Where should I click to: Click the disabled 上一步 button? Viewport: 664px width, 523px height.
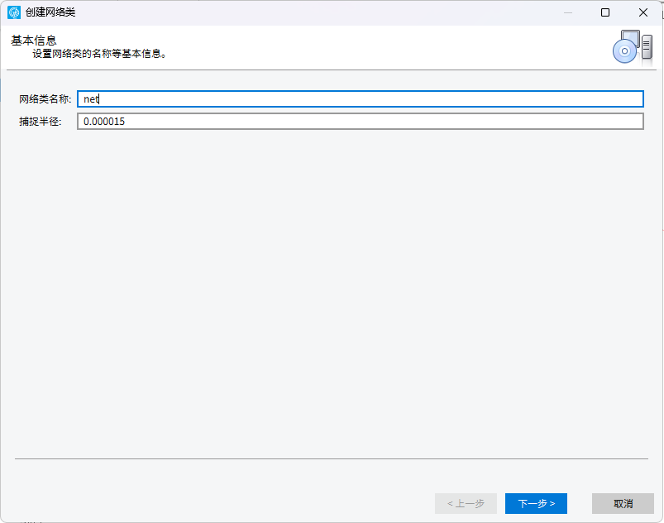click(466, 503)
